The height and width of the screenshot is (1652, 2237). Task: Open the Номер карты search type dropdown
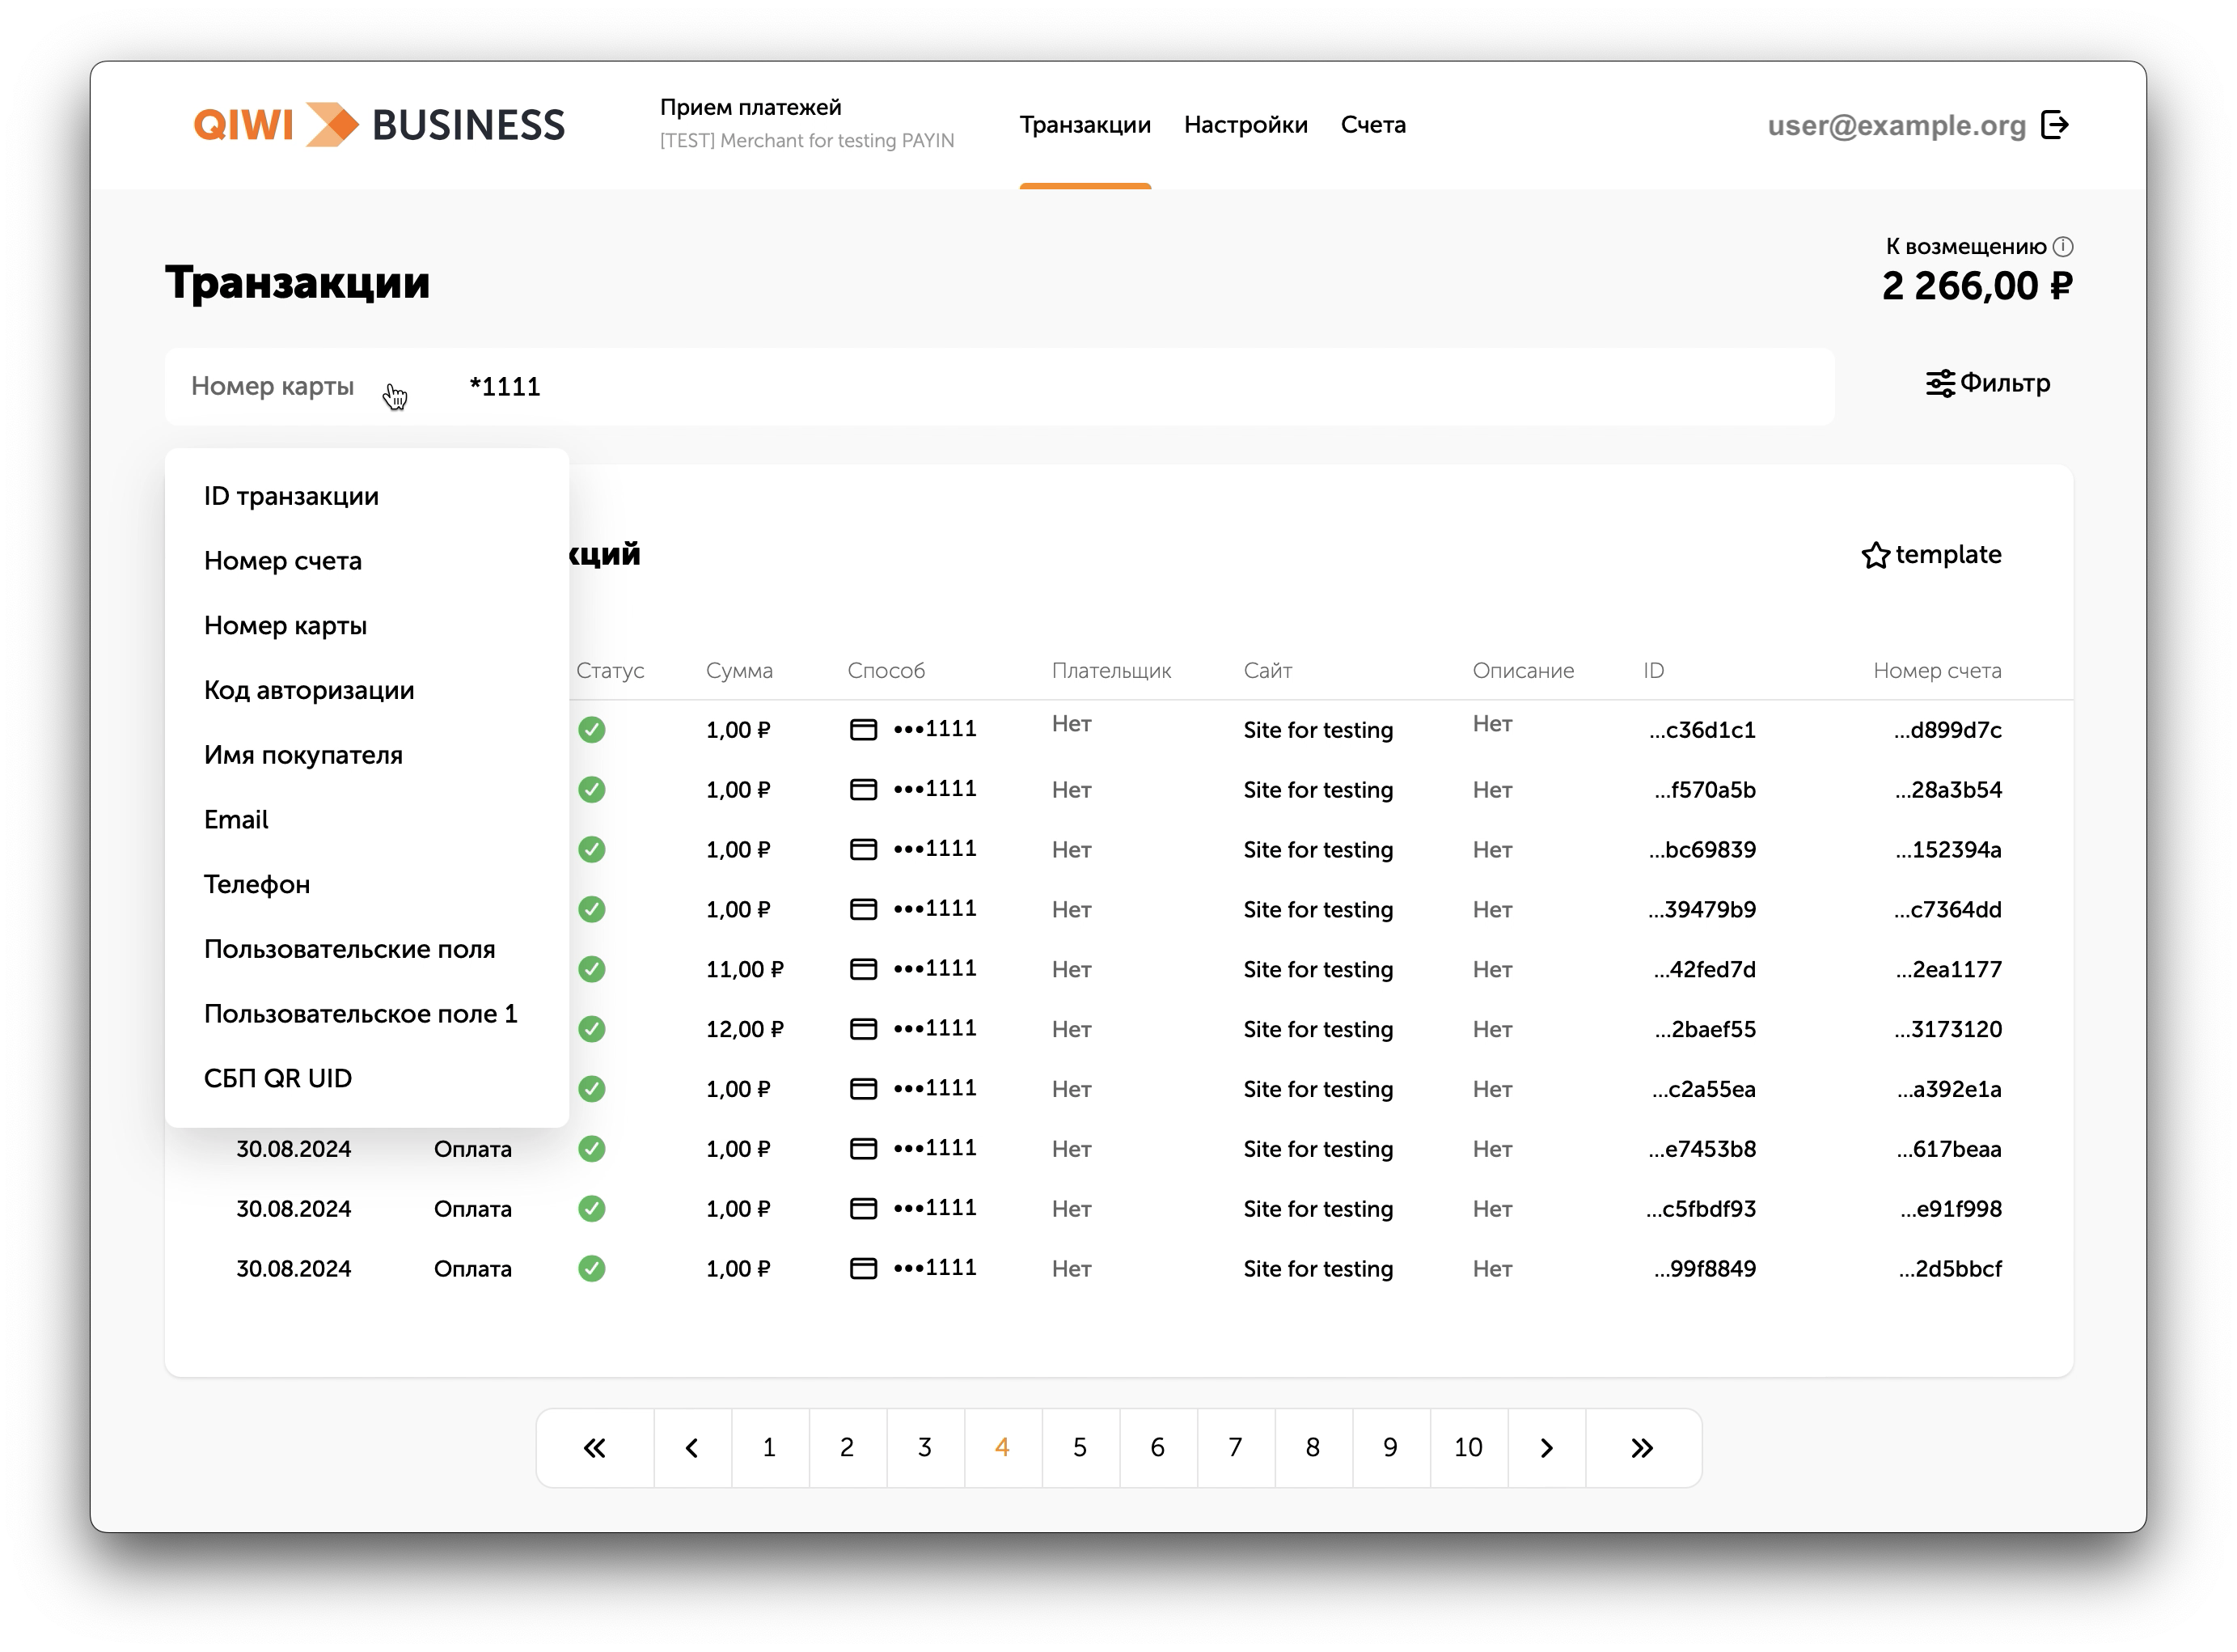coord(273,386)
